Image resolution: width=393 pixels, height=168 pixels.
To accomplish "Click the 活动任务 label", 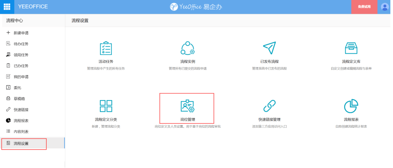I will [106, 62].
